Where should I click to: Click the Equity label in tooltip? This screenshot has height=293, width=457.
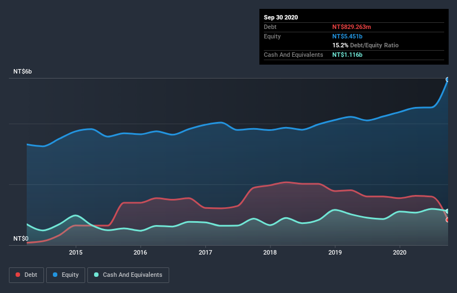click(x=272, y=36)
